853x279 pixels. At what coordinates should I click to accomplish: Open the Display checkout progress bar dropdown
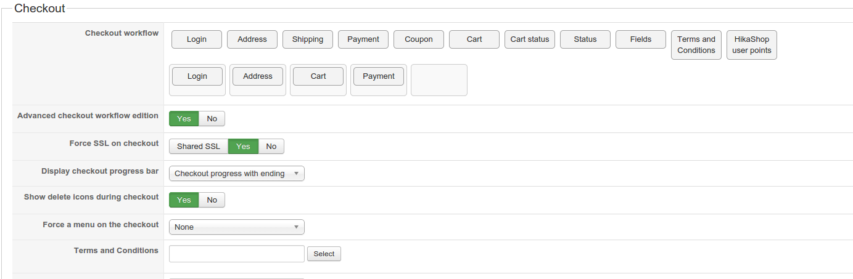[236, 174]
